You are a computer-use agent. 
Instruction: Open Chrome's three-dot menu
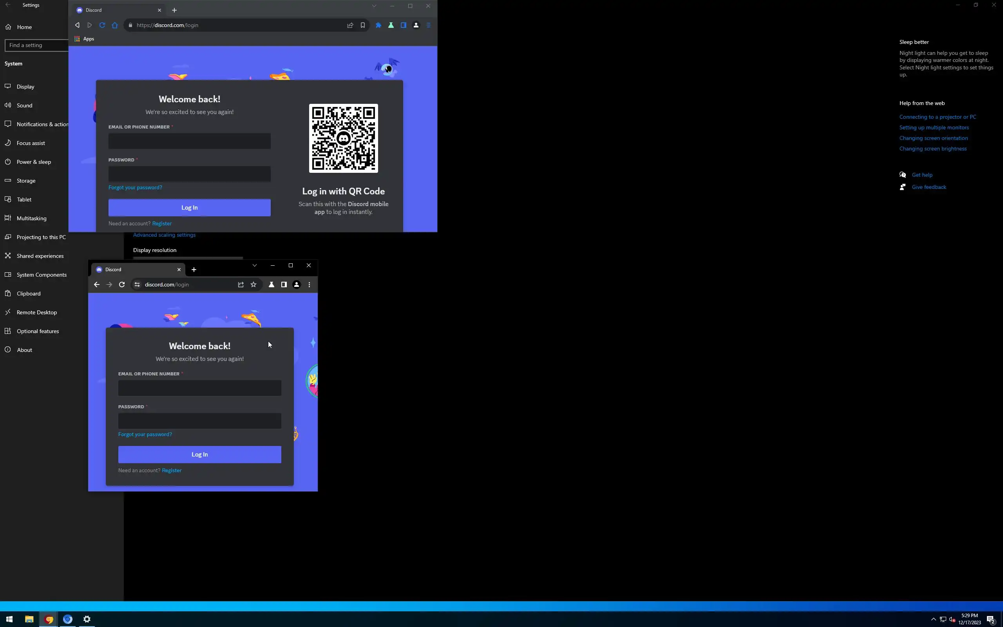tap(309, 285)
